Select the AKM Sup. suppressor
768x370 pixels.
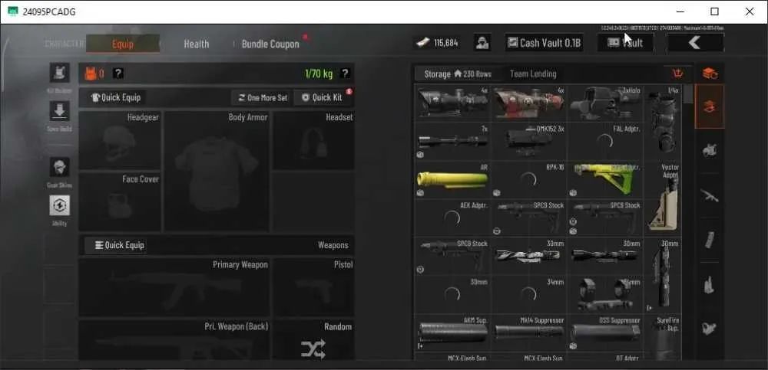click(x=453, y=332)
